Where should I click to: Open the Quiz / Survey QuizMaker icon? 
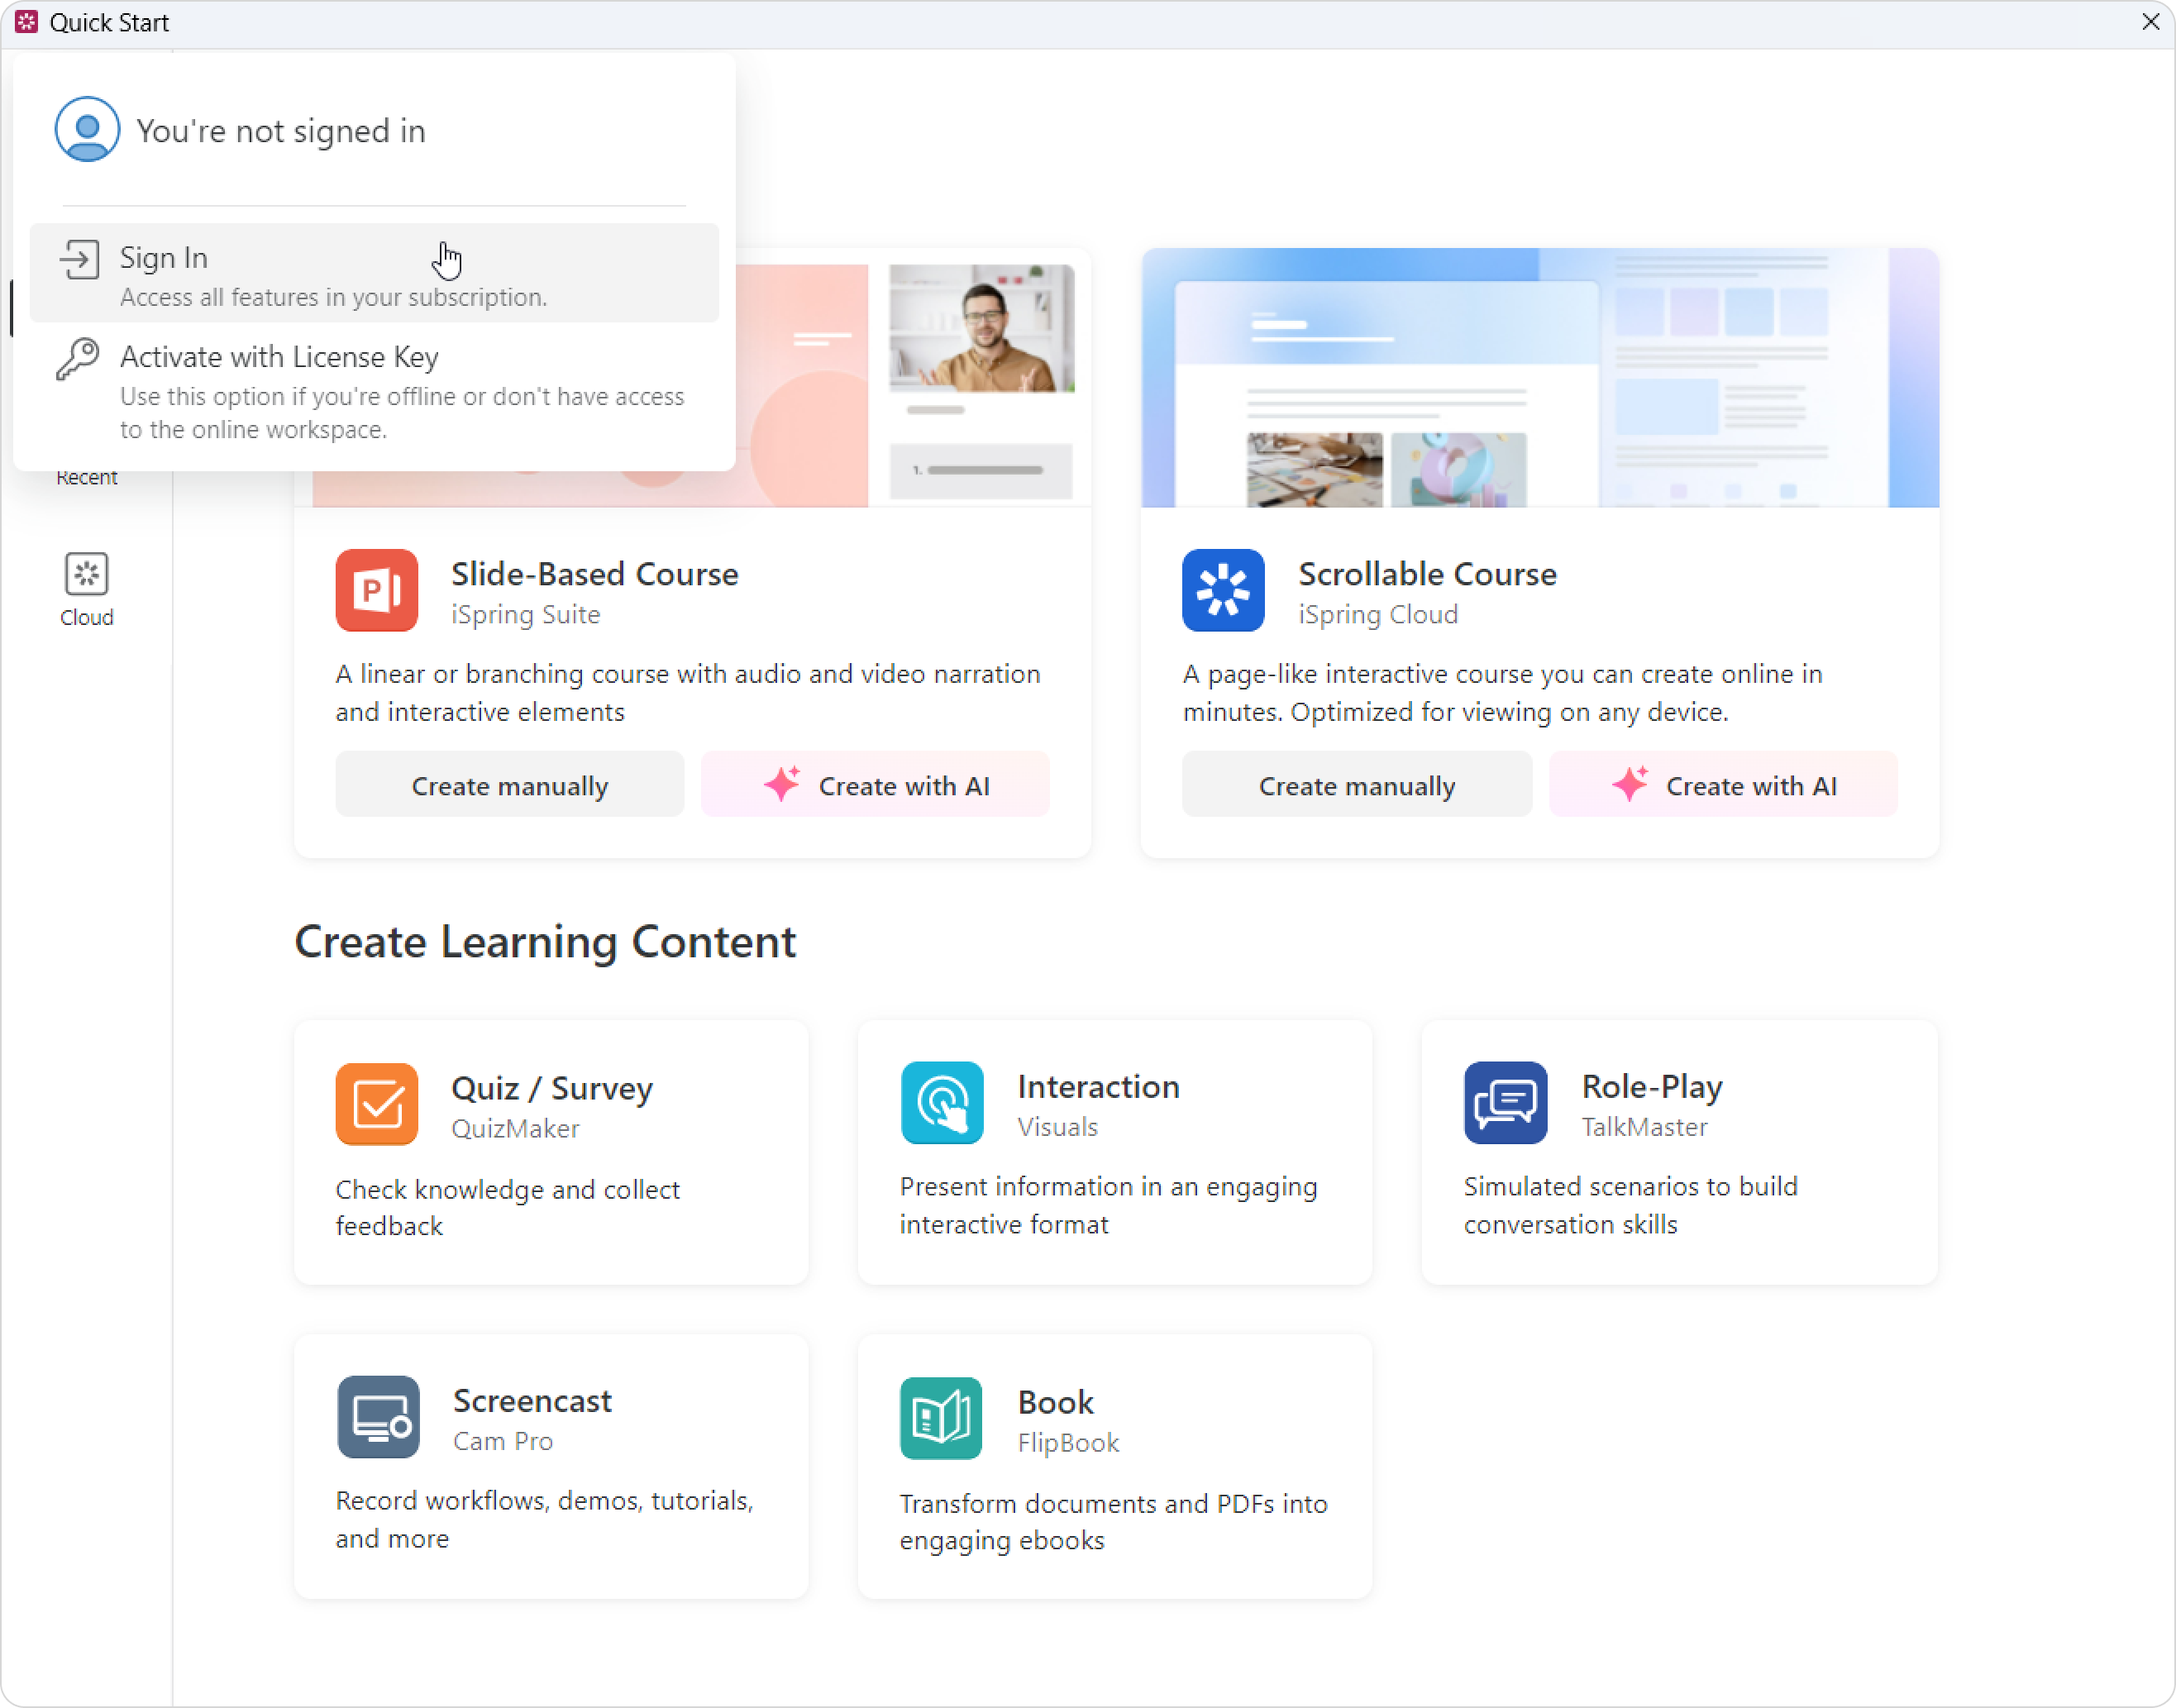pyautogui.click(x=376, y=1104)
